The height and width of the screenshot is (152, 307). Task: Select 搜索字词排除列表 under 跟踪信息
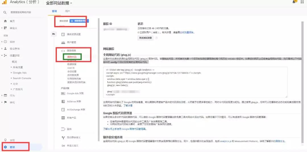(x=76, y=82)
